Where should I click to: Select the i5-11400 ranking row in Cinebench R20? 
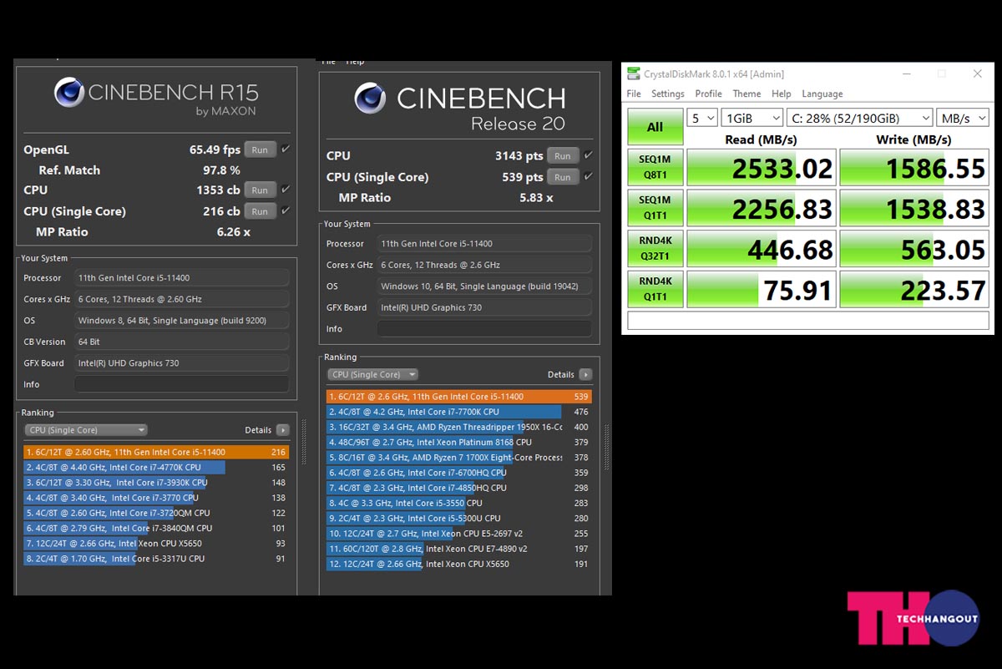[459, 397]
